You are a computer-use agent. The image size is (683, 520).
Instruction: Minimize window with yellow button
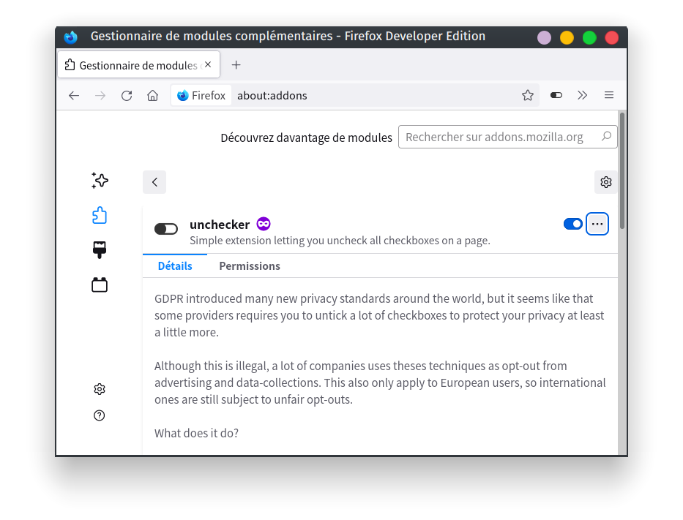click(567, 38)
